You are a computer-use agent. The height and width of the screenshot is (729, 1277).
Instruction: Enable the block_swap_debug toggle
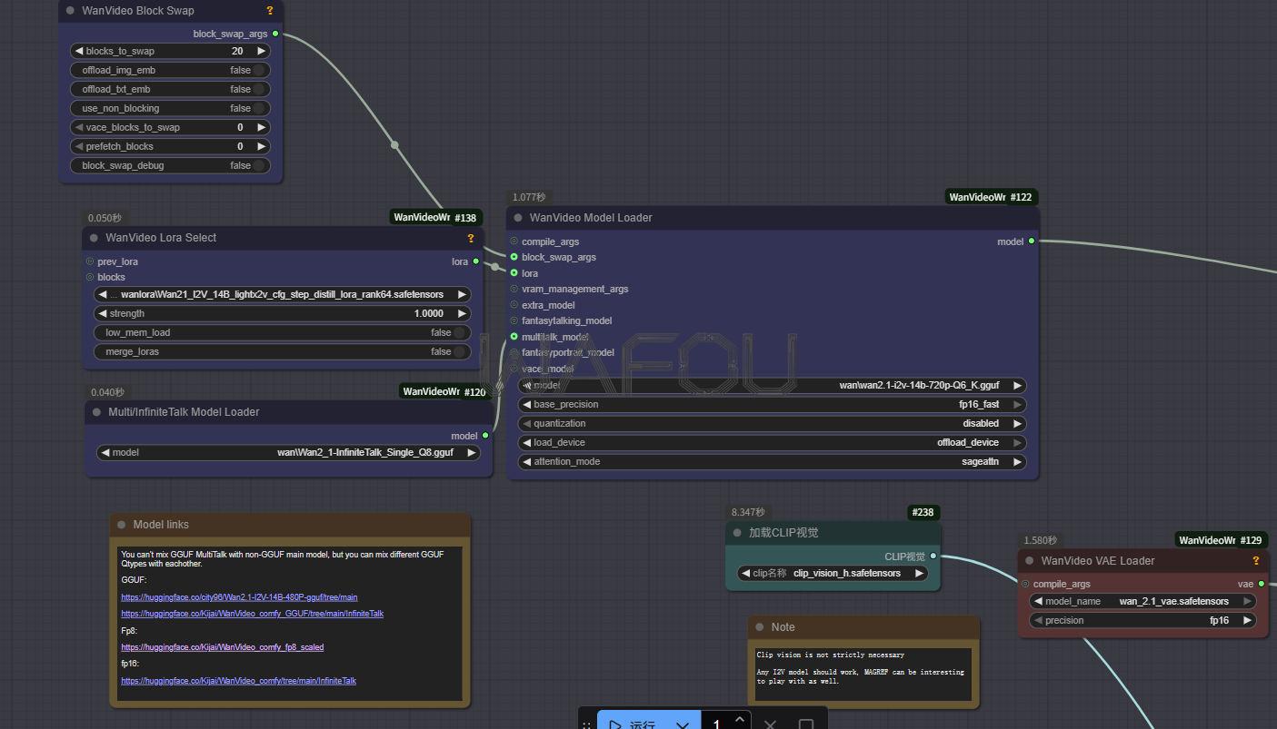click(x=259, y=165)
